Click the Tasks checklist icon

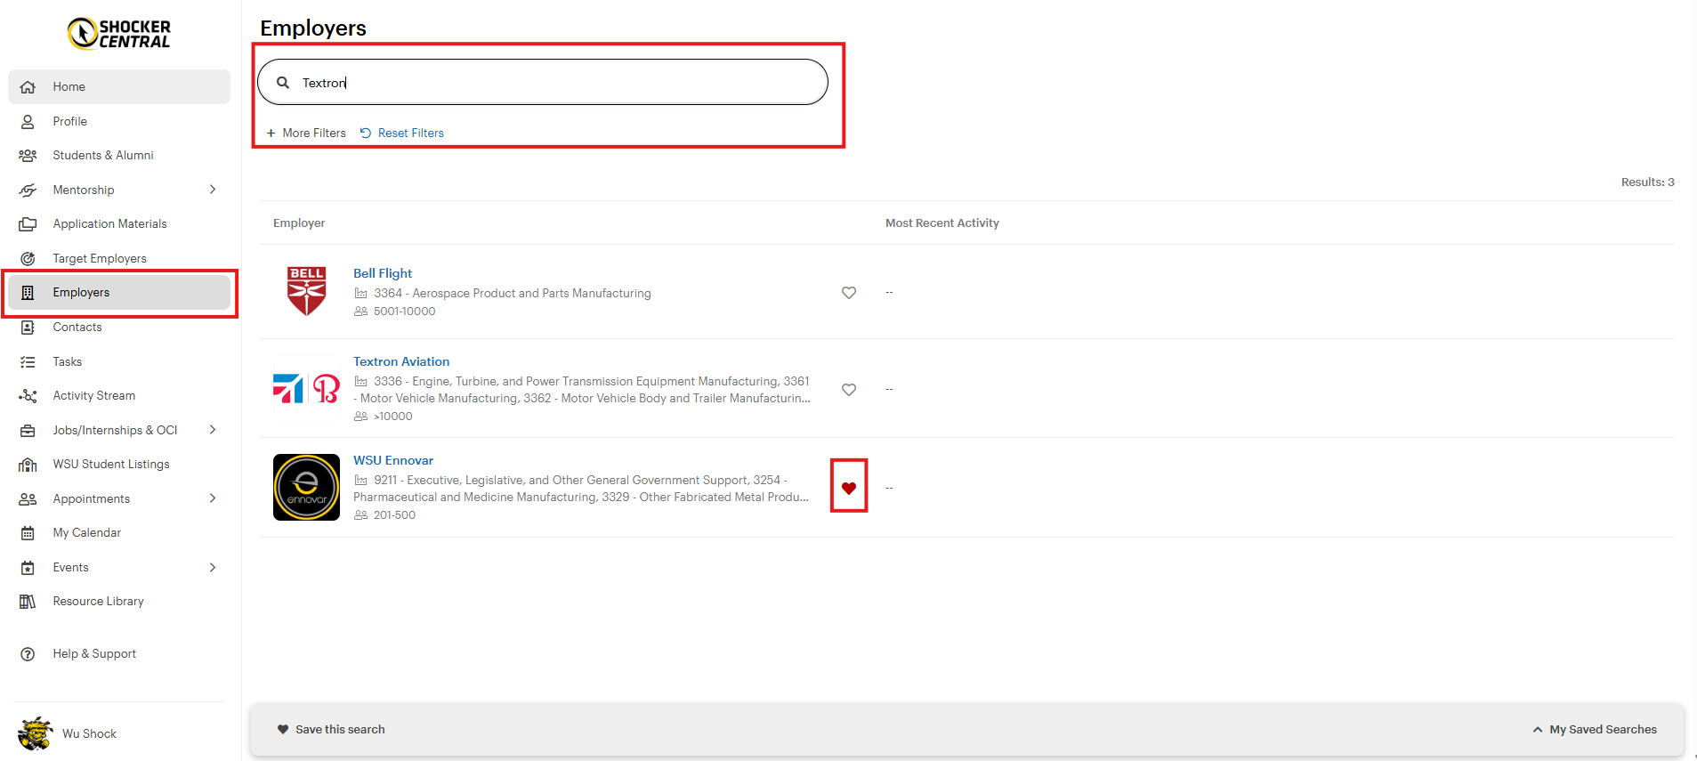pyautogui.click(x=28, y=362)
